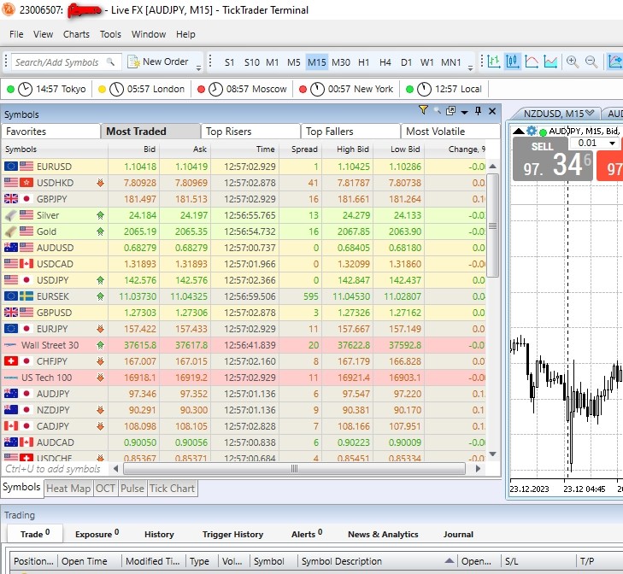Expand the timeframe toolbar overflow options

[x=470, y=68]
